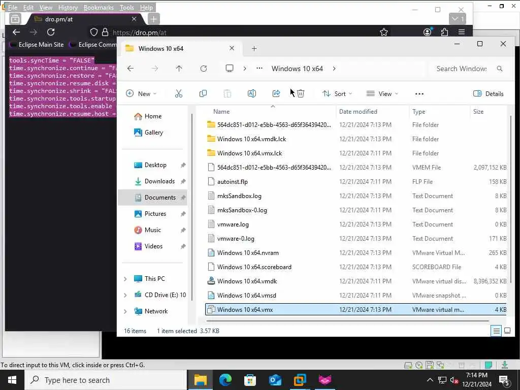Image resolution: width=520 pixels, height=390 pixels.
Task: Open the Firefox View menu
Action: click(46, 7)
